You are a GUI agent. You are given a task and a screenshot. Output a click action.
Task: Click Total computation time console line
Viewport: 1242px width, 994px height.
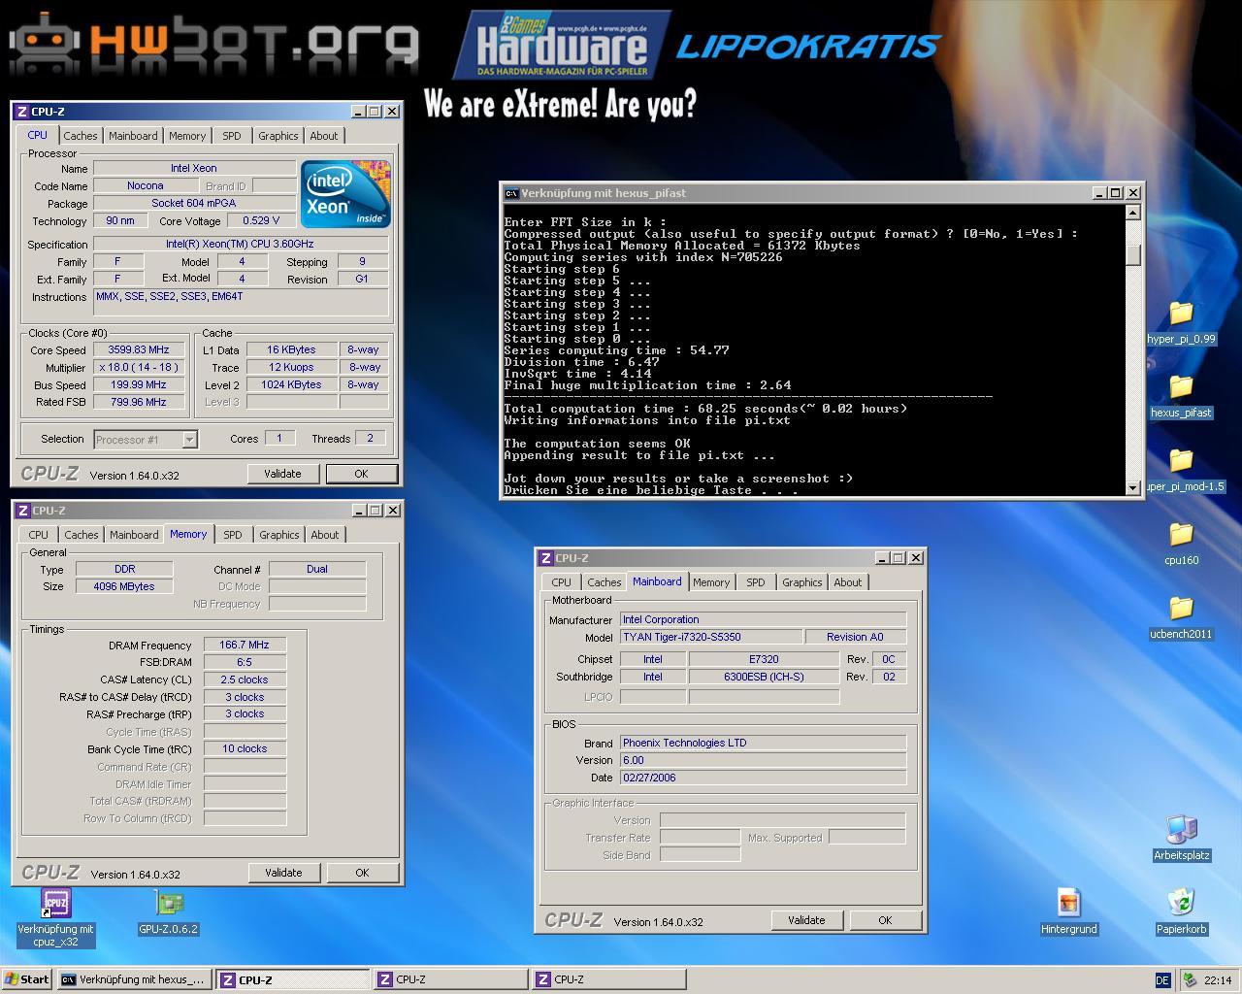click(x=705, y=409)
